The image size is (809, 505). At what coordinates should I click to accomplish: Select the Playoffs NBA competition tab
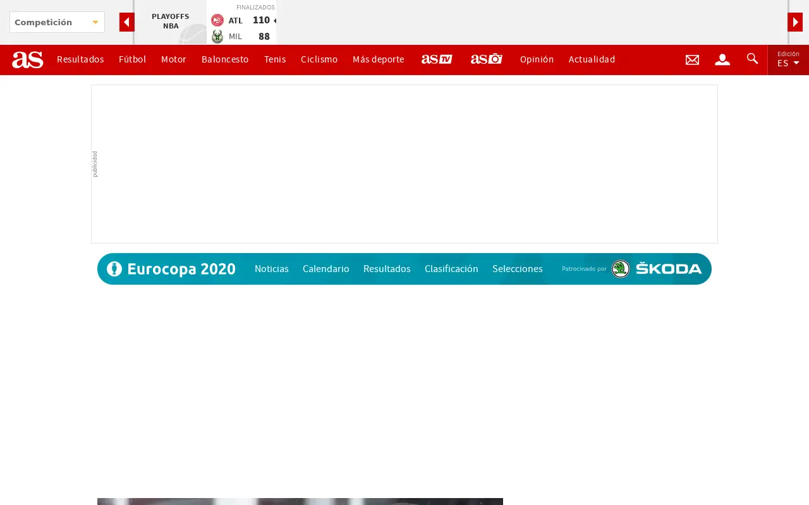pyautogui.click(x=171, y=21)
